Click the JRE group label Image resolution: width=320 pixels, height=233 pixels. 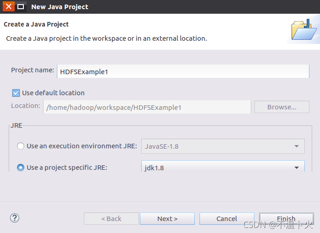click(x=17, y=125)
